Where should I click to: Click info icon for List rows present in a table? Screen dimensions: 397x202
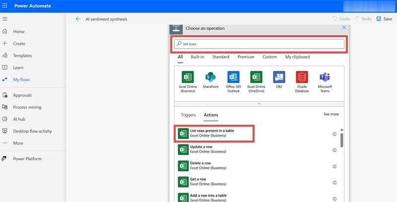(x=334, y=134)
